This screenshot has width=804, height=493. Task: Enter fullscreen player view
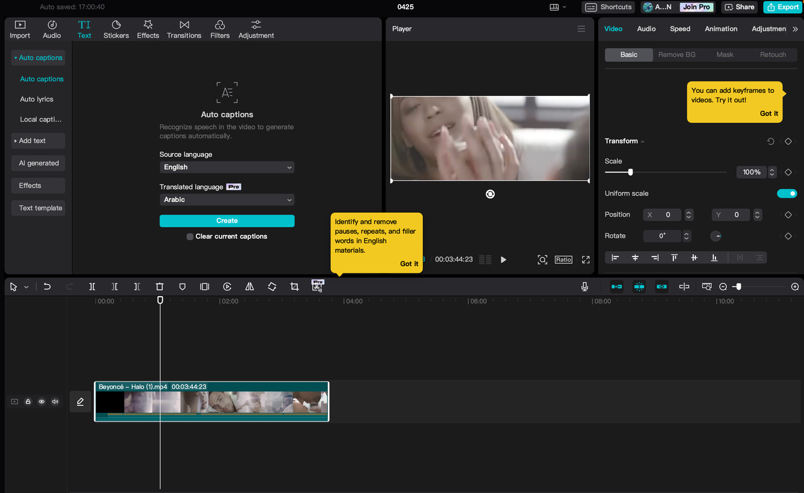click(x=585, y=260)
